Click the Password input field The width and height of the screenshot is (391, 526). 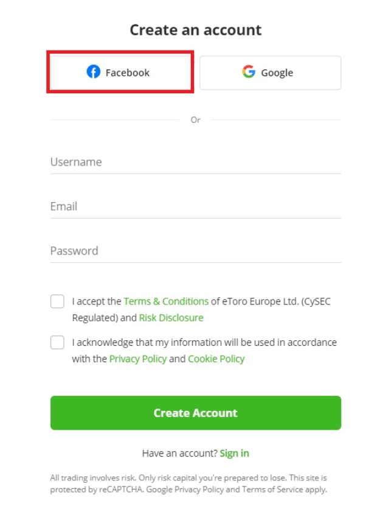click(195, 251)
